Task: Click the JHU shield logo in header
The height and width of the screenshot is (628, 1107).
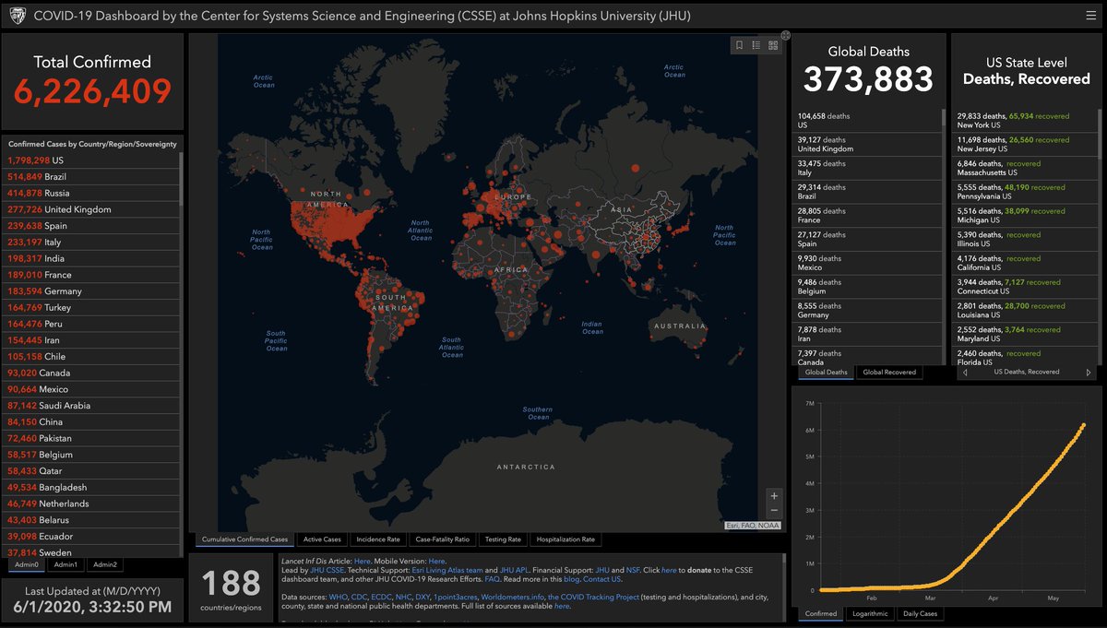Action: 18,16
